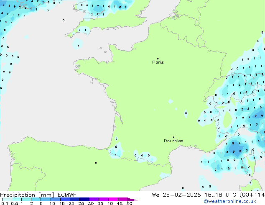Screen dimensions: 265x205
Task: Select the 20–25 mm legend swatch
Action: (x=75, y=200)
